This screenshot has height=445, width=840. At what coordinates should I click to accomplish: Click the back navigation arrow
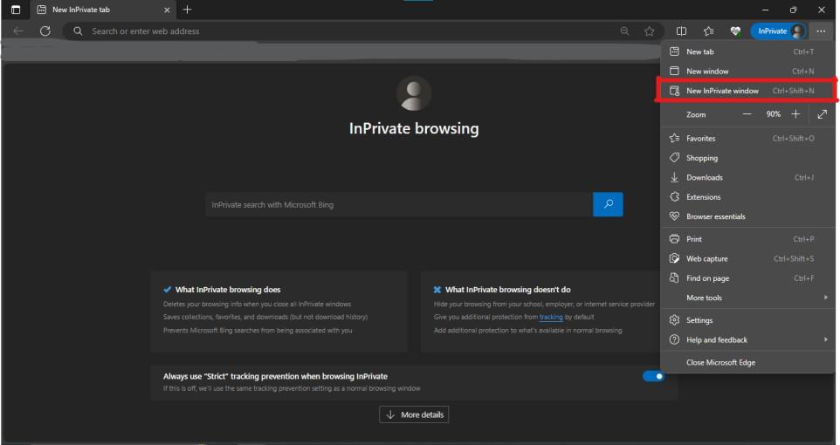[18, 31]
